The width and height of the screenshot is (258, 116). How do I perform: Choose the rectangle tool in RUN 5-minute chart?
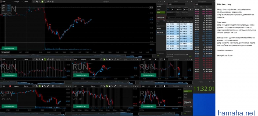(x=120, y=59)
